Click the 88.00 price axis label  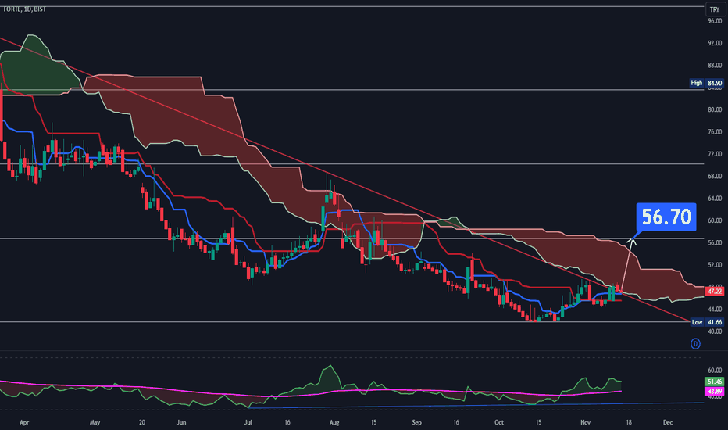point(715,66)
